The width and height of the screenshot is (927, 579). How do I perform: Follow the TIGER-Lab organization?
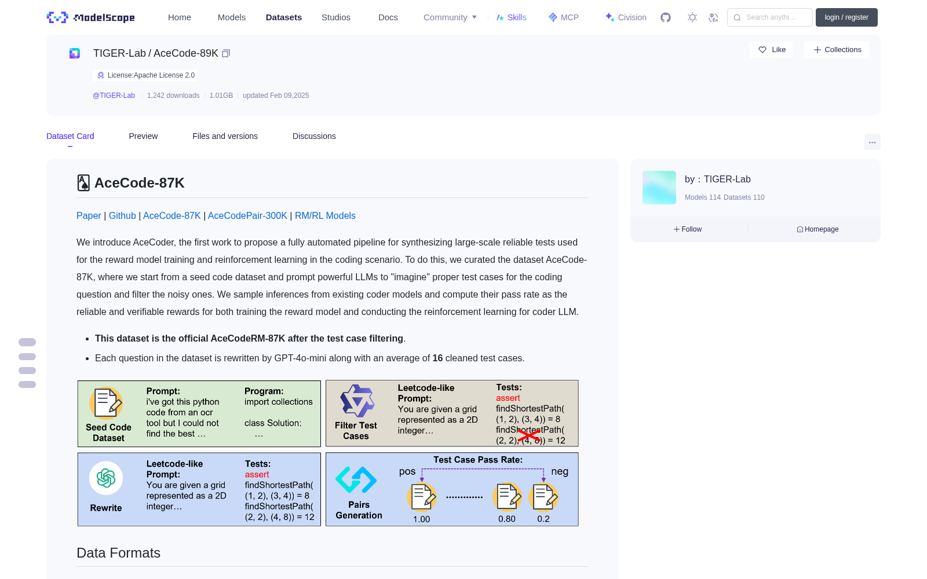pyautogui.click(x=688, y=229)
